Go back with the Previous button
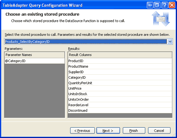This screenshot has height=138, width=177. click(x=82, y=131)
